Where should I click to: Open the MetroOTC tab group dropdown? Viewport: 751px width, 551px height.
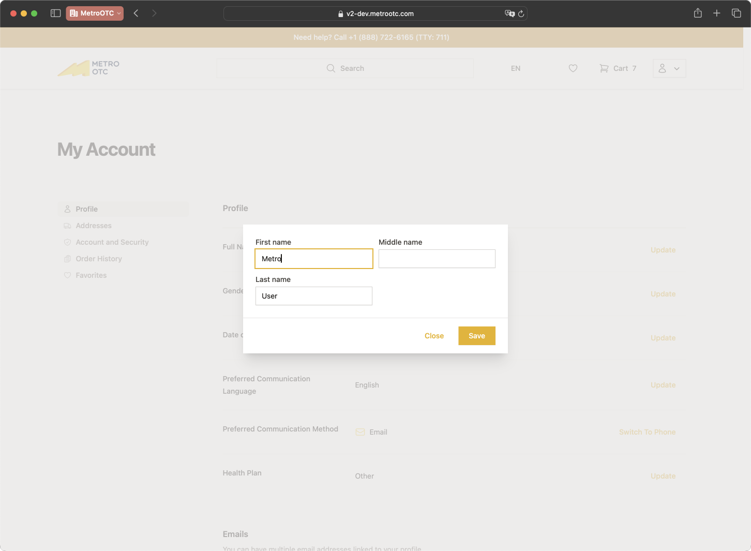[x=95, y=13]
